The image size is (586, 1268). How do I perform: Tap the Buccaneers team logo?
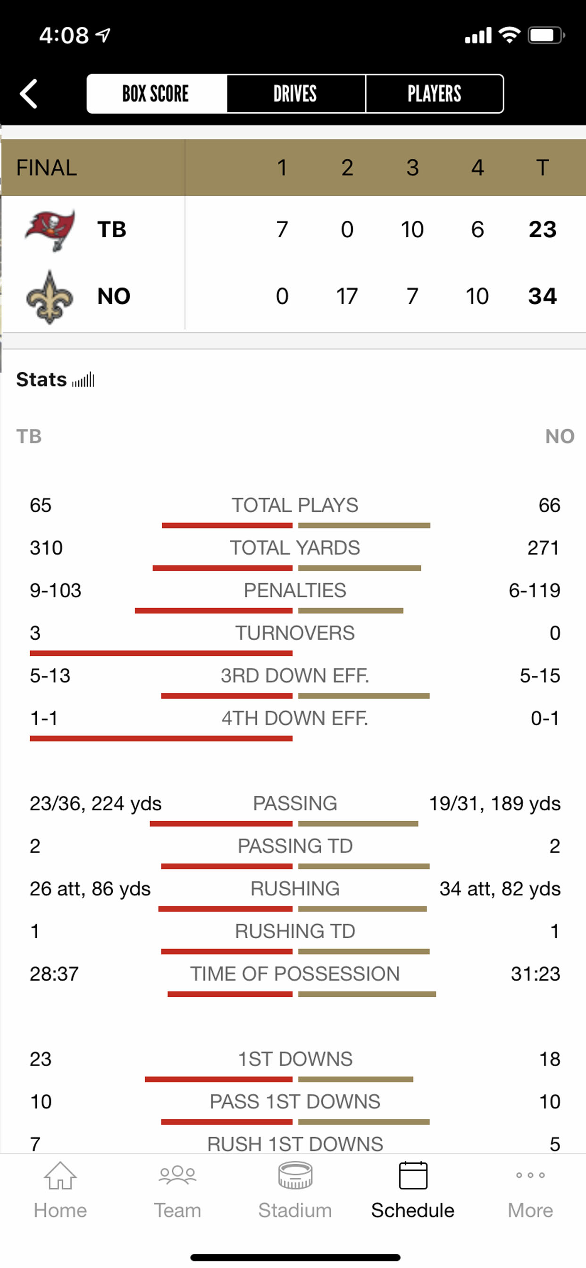pos(50,230)
